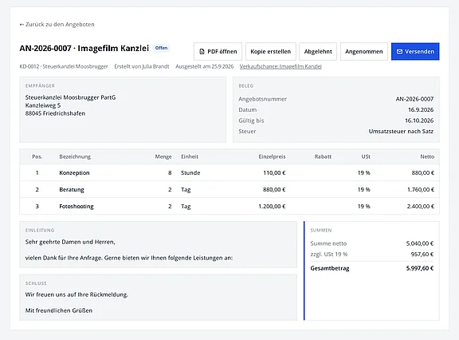Follow Zurück zu den Angeboten link

pyautogui.click(x=57, y=24)
